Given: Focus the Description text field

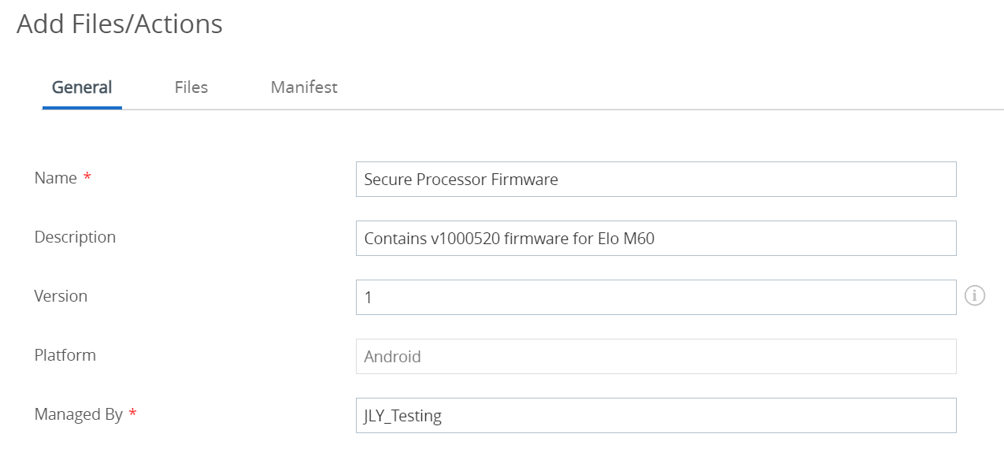Looking at the screenshot, I should pos(656,238).
